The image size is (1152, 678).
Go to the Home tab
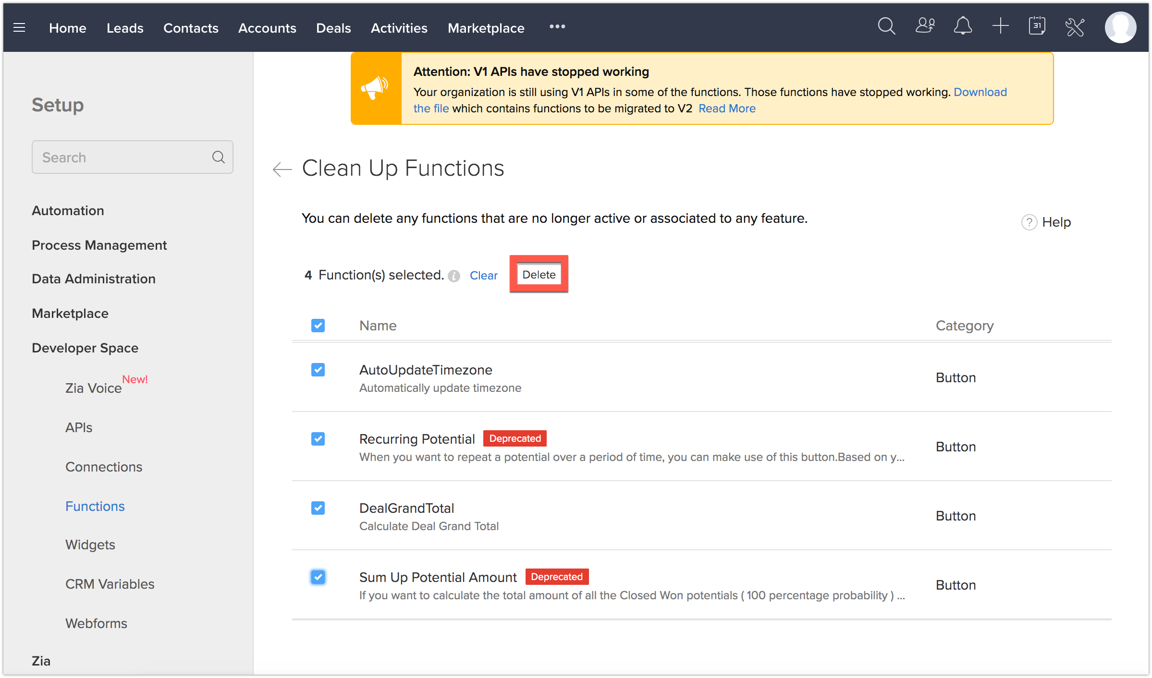[68, 28]
